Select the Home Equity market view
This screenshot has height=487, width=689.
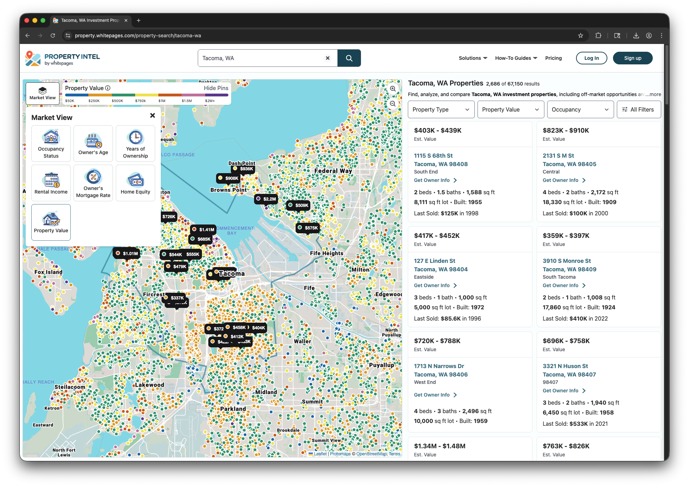(135, 183)
